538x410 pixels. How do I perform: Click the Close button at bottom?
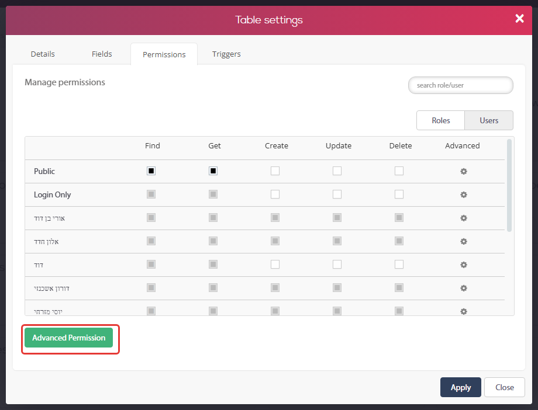[504, 387]
